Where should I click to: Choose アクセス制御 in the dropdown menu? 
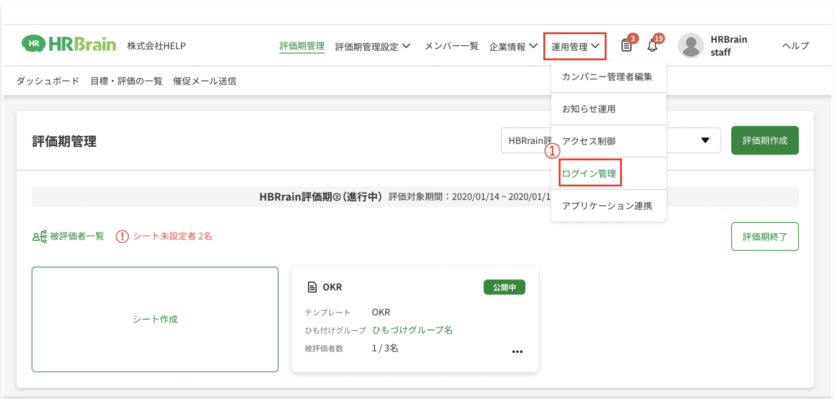(x=588, y=141)
